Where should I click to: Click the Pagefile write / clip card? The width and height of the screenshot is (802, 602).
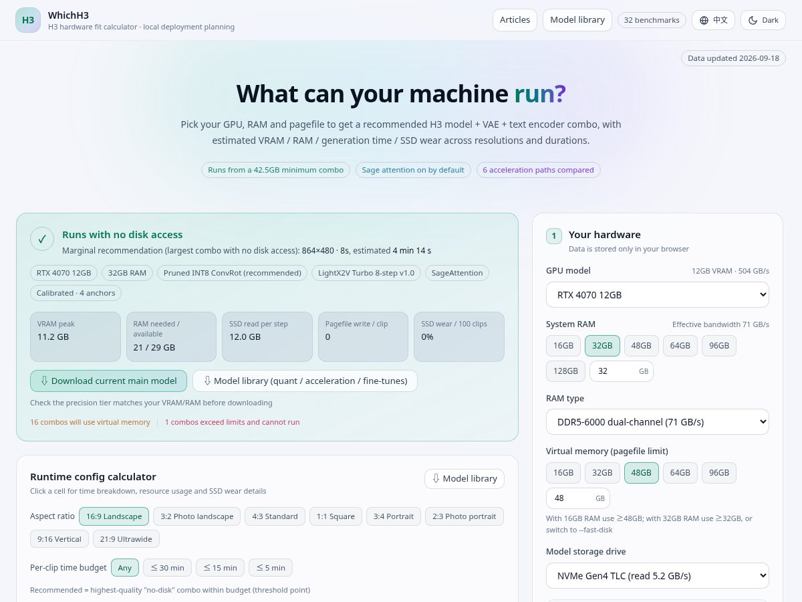[x=363, y=336]
